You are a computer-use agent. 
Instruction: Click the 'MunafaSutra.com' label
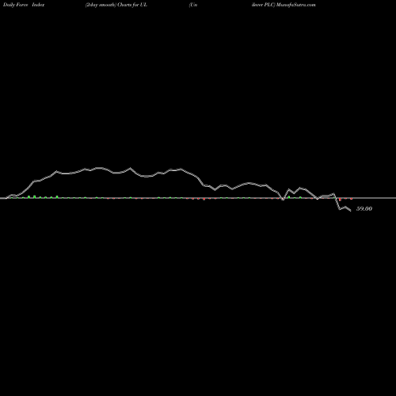(296, 5)
